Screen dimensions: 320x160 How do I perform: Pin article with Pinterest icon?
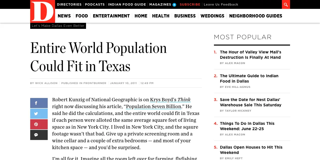39,124
